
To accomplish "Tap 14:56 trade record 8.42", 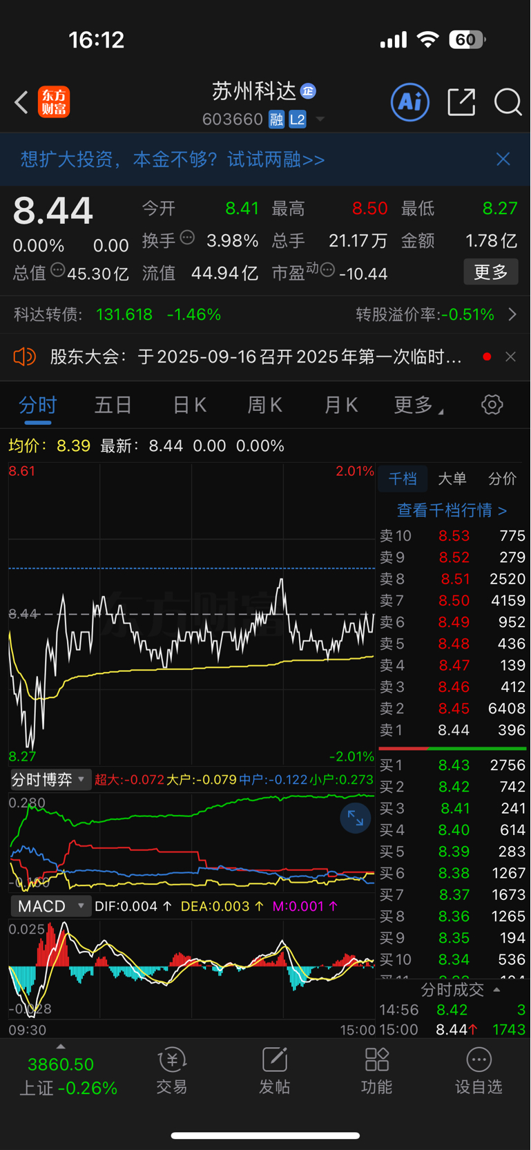I will (x=452, y=1010).
